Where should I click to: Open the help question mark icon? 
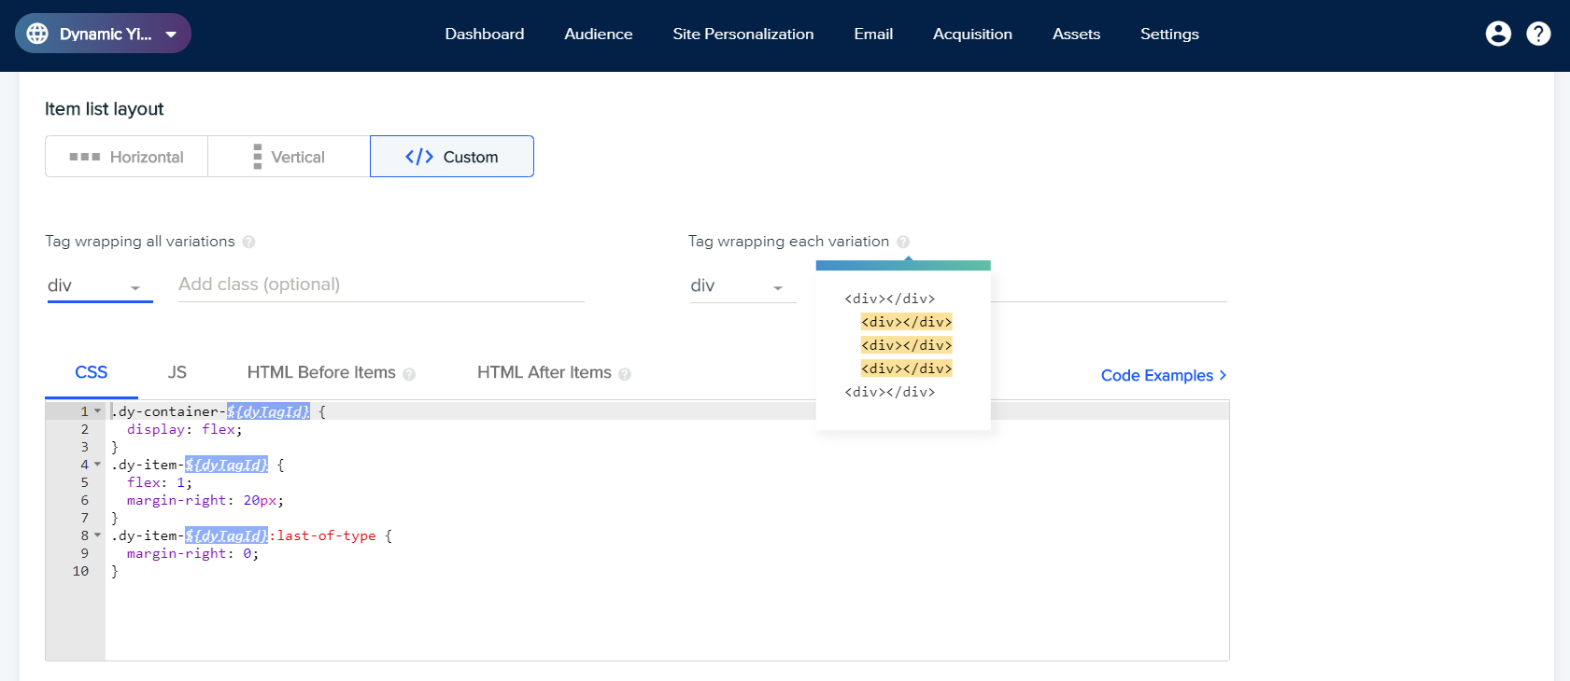[1538, 34]
